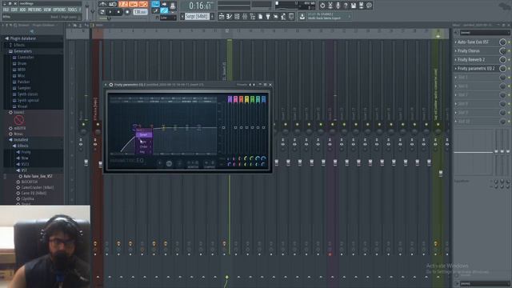Open the pattern selector dropdown showing Surge
This screenshot has height=288, width=512.
click(x=197, y=16)
